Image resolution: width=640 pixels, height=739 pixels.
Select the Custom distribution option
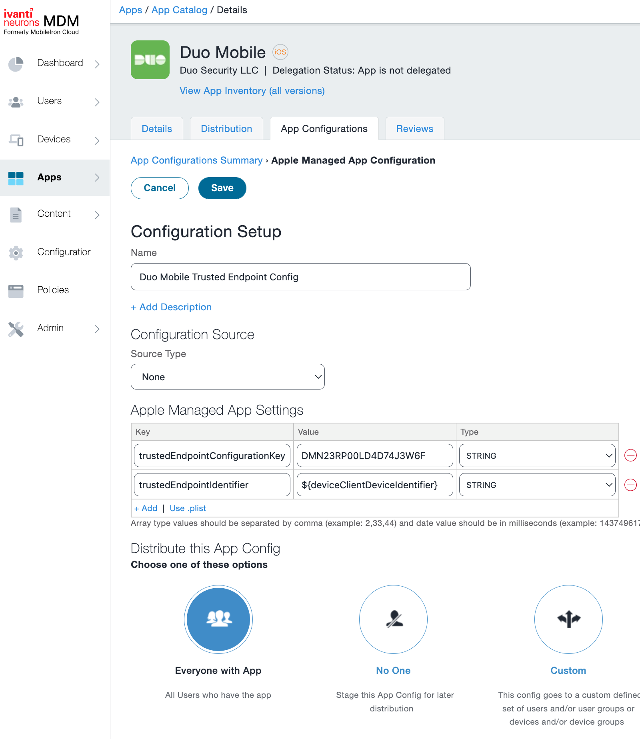click(x=568, y=619)
